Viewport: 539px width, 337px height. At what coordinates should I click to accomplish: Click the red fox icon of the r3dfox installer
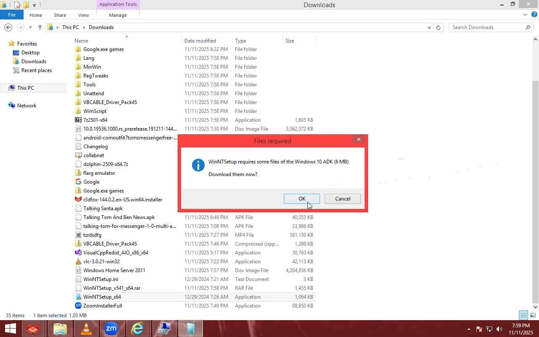pyautogui.click(x=78, y=200)
